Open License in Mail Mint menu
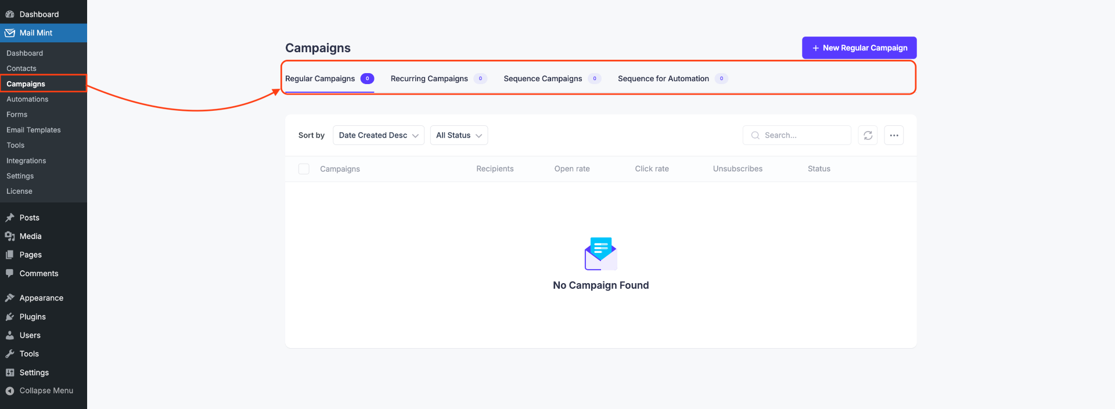Image resolution: width=1115 pixels, height=409 pixels. (x=19, y=191)
